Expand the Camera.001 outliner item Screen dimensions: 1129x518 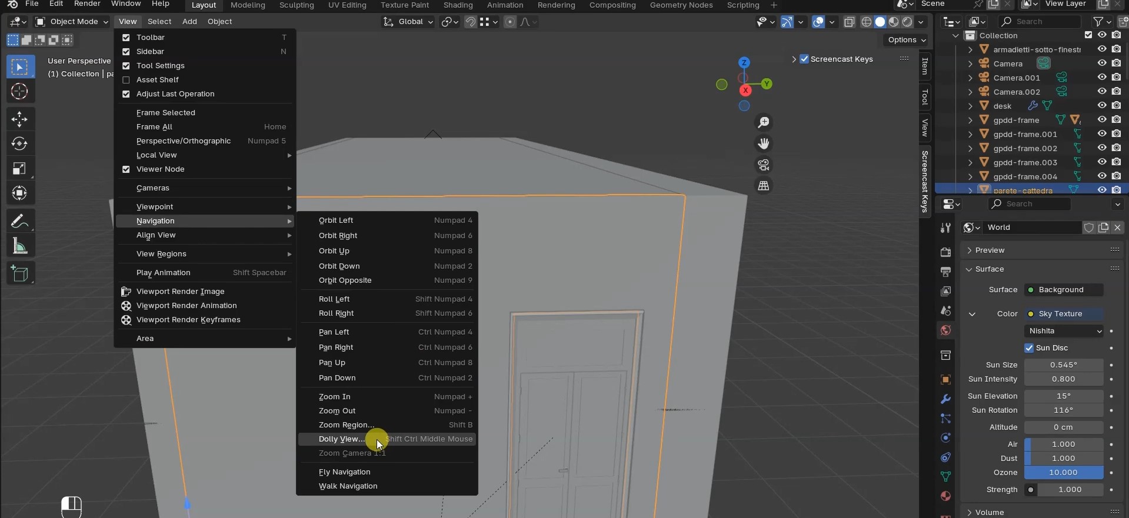[970, 78]
